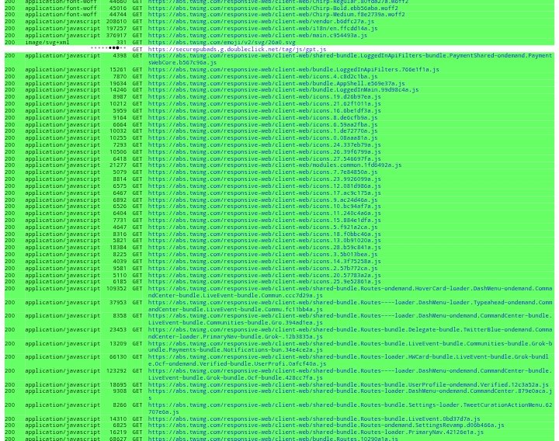
Task: Select the icons.3 js URL
Action: click(262, 254)
